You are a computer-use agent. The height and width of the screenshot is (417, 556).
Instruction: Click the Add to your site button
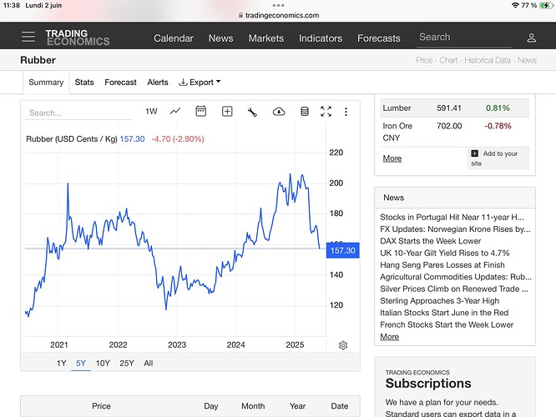click(499, 158)
